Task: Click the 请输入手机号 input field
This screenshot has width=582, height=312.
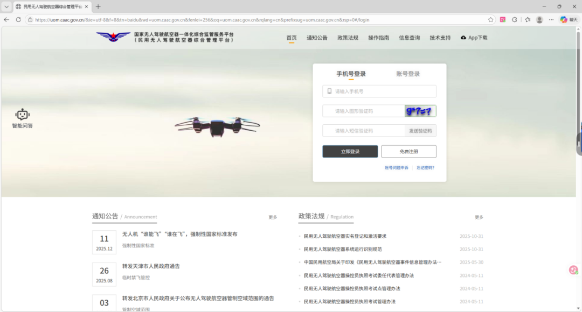Action: point(383,91)
